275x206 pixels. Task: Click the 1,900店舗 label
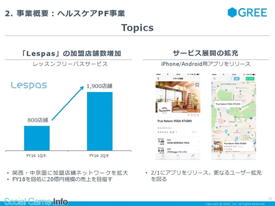99,86
